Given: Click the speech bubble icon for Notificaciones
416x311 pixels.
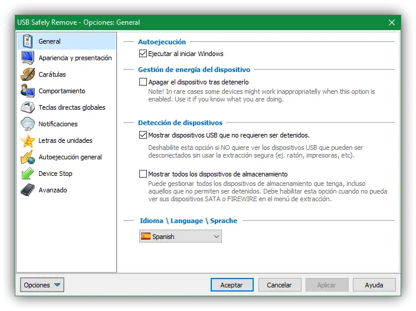Looking at the screenshot, I should click(x=28, y=124).
